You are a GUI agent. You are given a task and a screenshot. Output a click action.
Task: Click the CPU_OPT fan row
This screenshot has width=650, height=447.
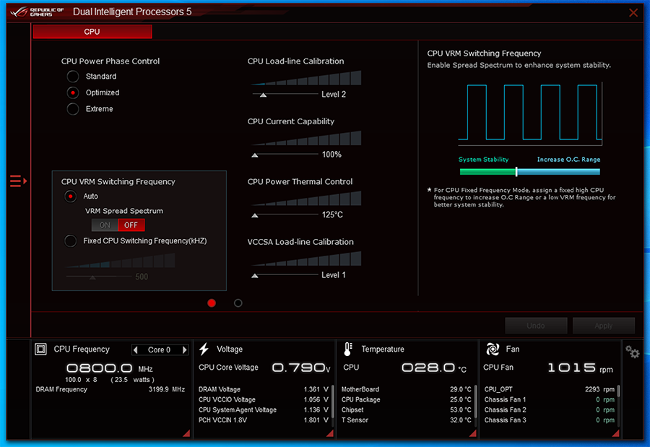point(550,389)
